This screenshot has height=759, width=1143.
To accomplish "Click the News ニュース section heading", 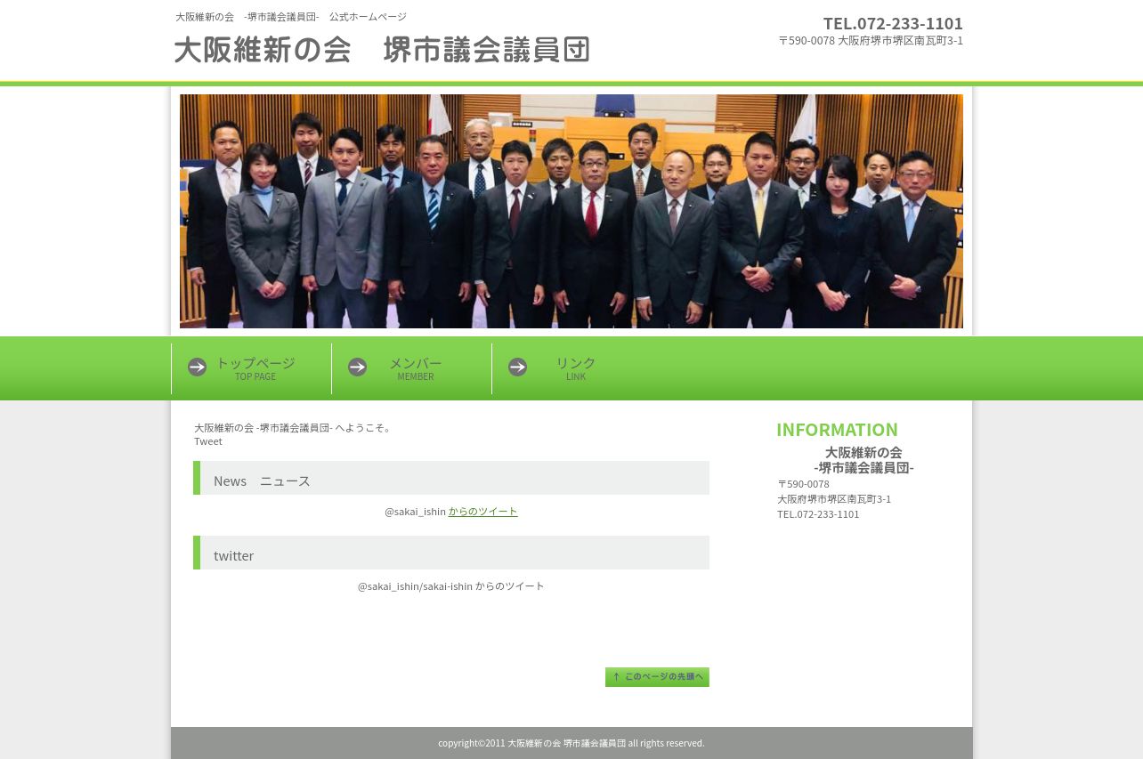I will pos(451,478).
